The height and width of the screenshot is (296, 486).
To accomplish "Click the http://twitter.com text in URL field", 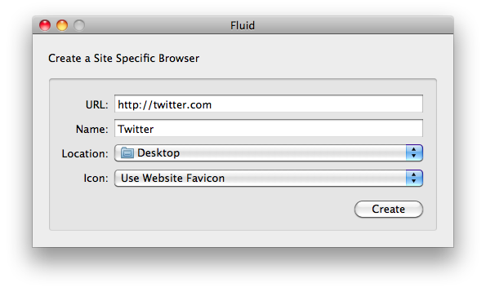I will click(164, 105).
